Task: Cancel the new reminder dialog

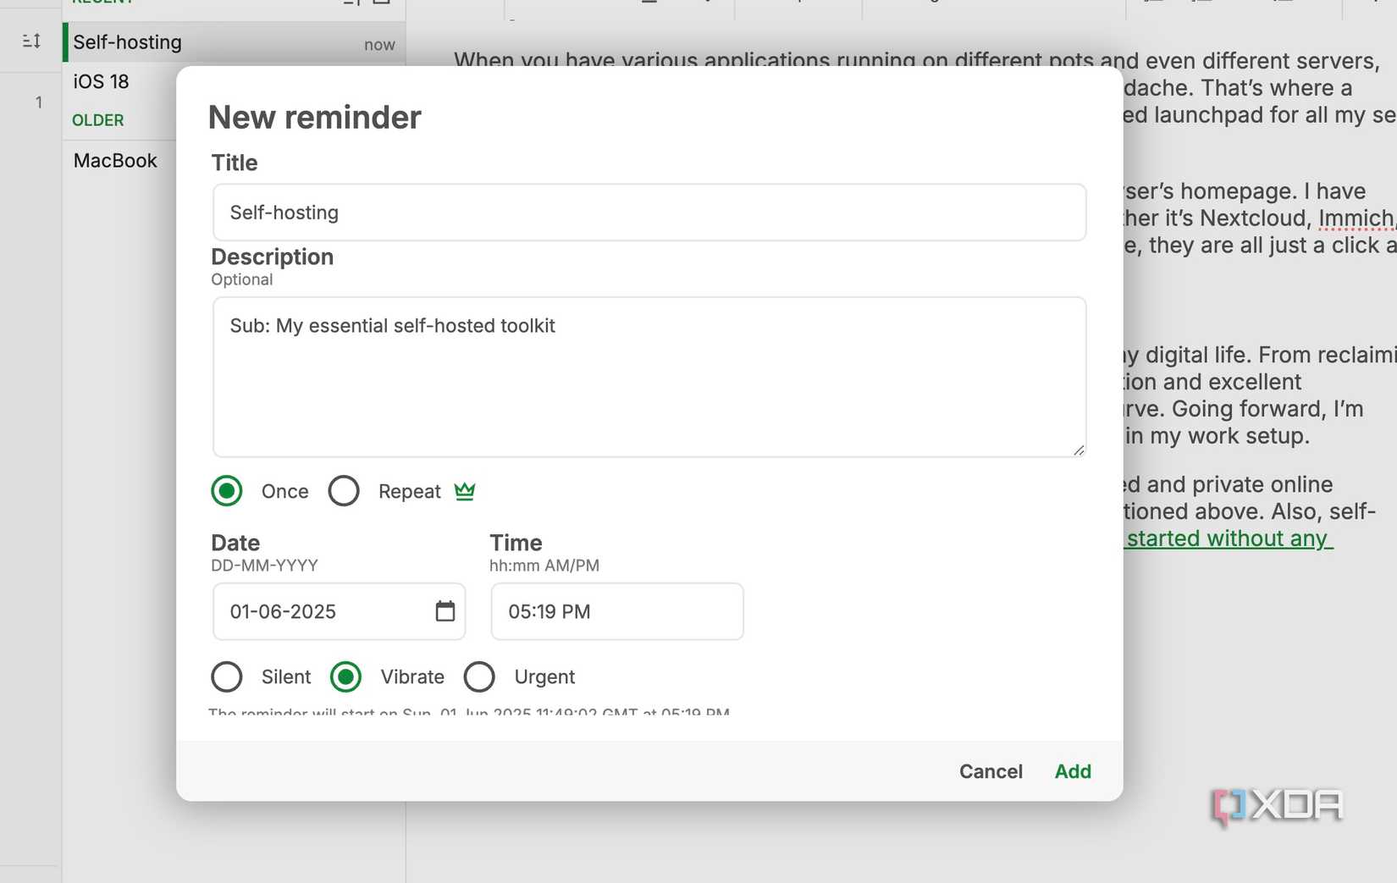Action: (x=991, y=771)
